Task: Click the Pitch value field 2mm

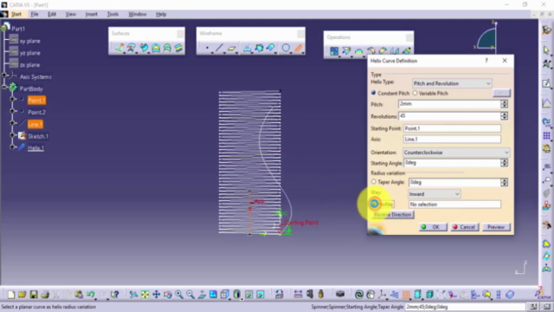Action: (449, 104)
